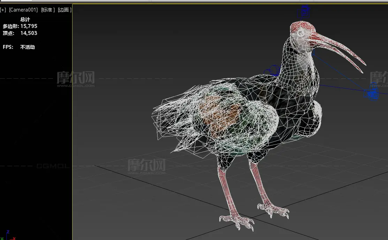Image resolution: width=388 pixels, height=240 pixels.
Task: Open the Camera001 point-of-view menu
Action: coord(23,10)
